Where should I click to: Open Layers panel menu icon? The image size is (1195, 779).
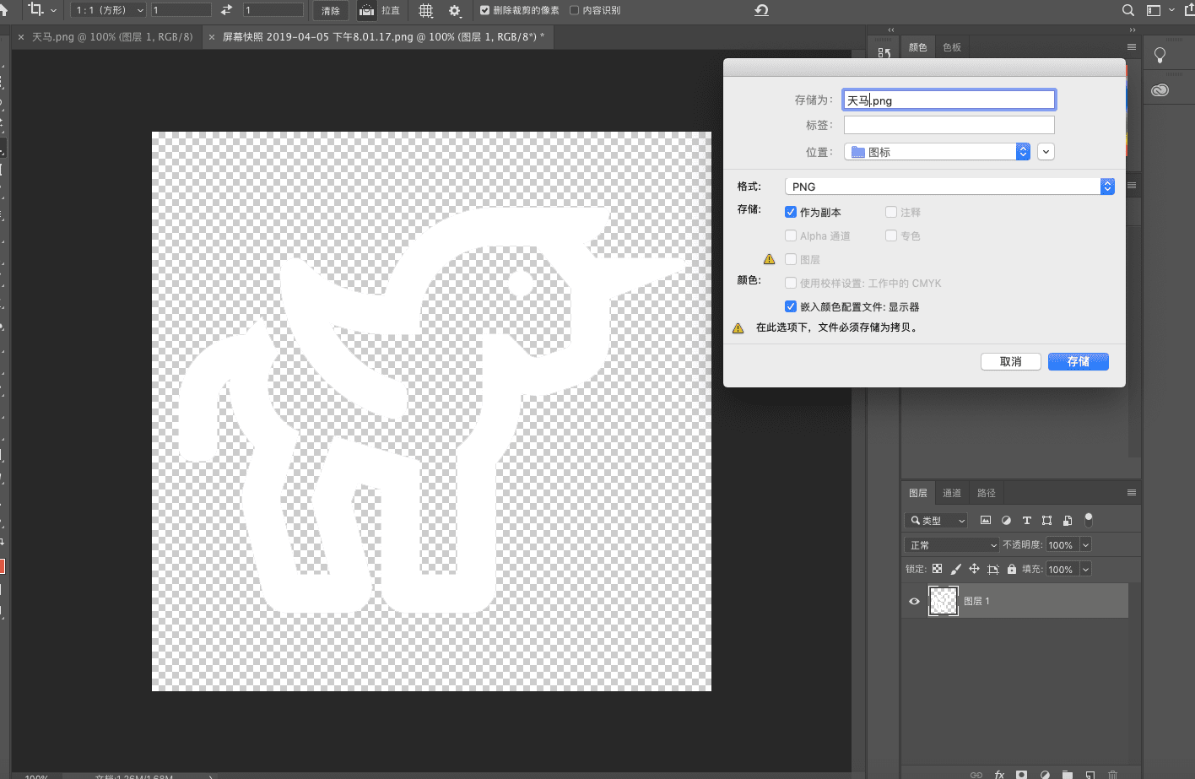pyautogui.click(x=1132, y=492)
